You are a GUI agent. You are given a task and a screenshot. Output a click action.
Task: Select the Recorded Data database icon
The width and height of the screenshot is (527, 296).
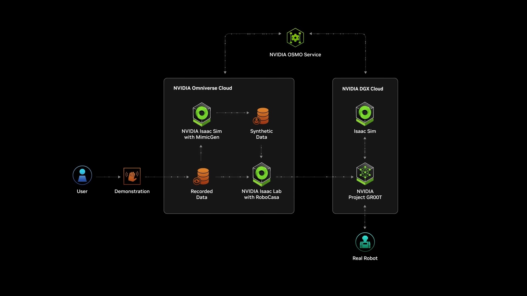point(202,176)
